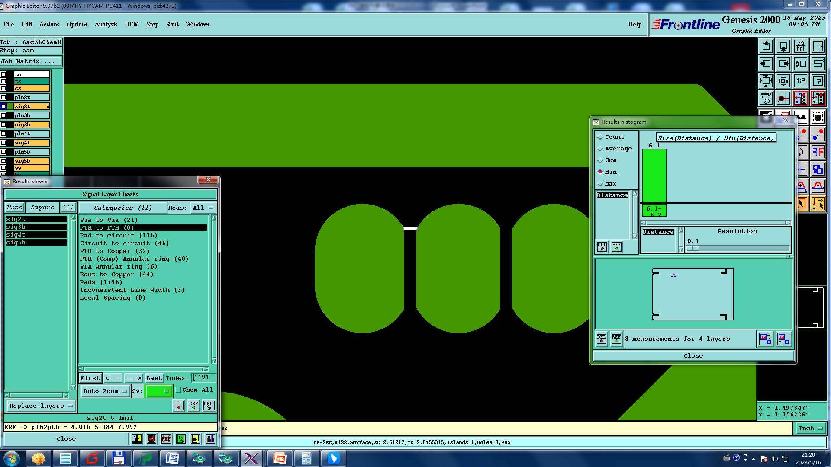Click the UNDO icon in Results viewer
831x467 pixels.
click(x=209, y=406)
